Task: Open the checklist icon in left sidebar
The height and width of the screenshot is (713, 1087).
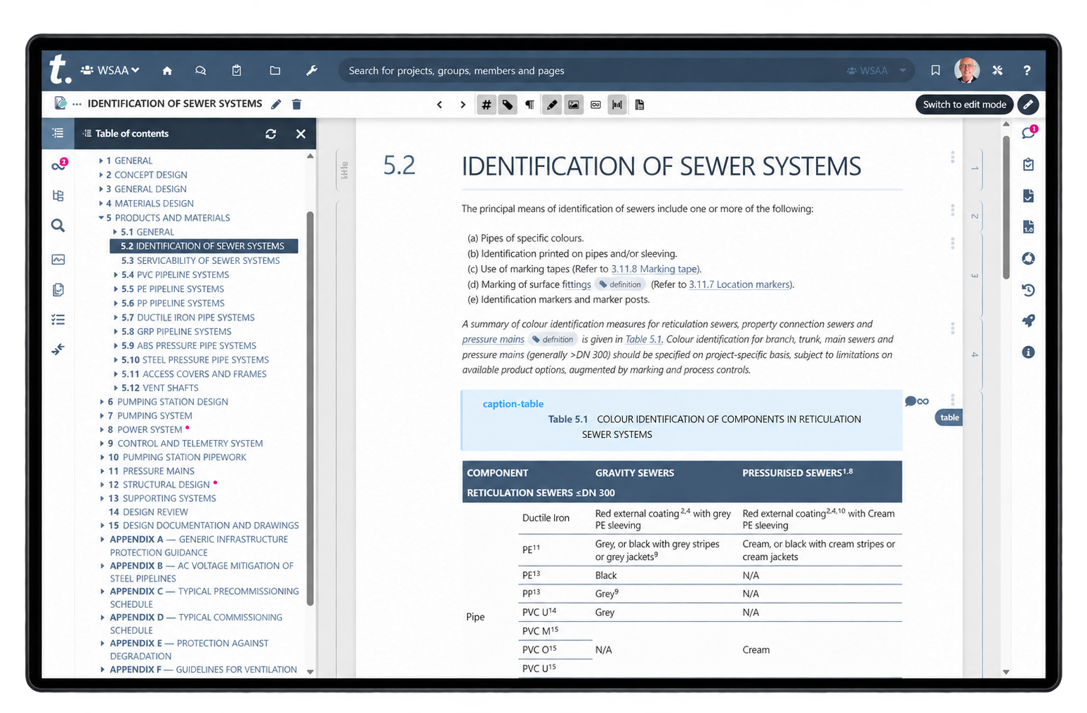Action: pos(58,319)
